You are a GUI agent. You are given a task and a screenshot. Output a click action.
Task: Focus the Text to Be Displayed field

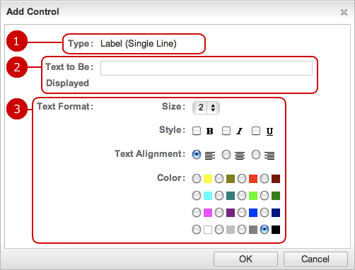pyautogui.click(x=206, y=69)
